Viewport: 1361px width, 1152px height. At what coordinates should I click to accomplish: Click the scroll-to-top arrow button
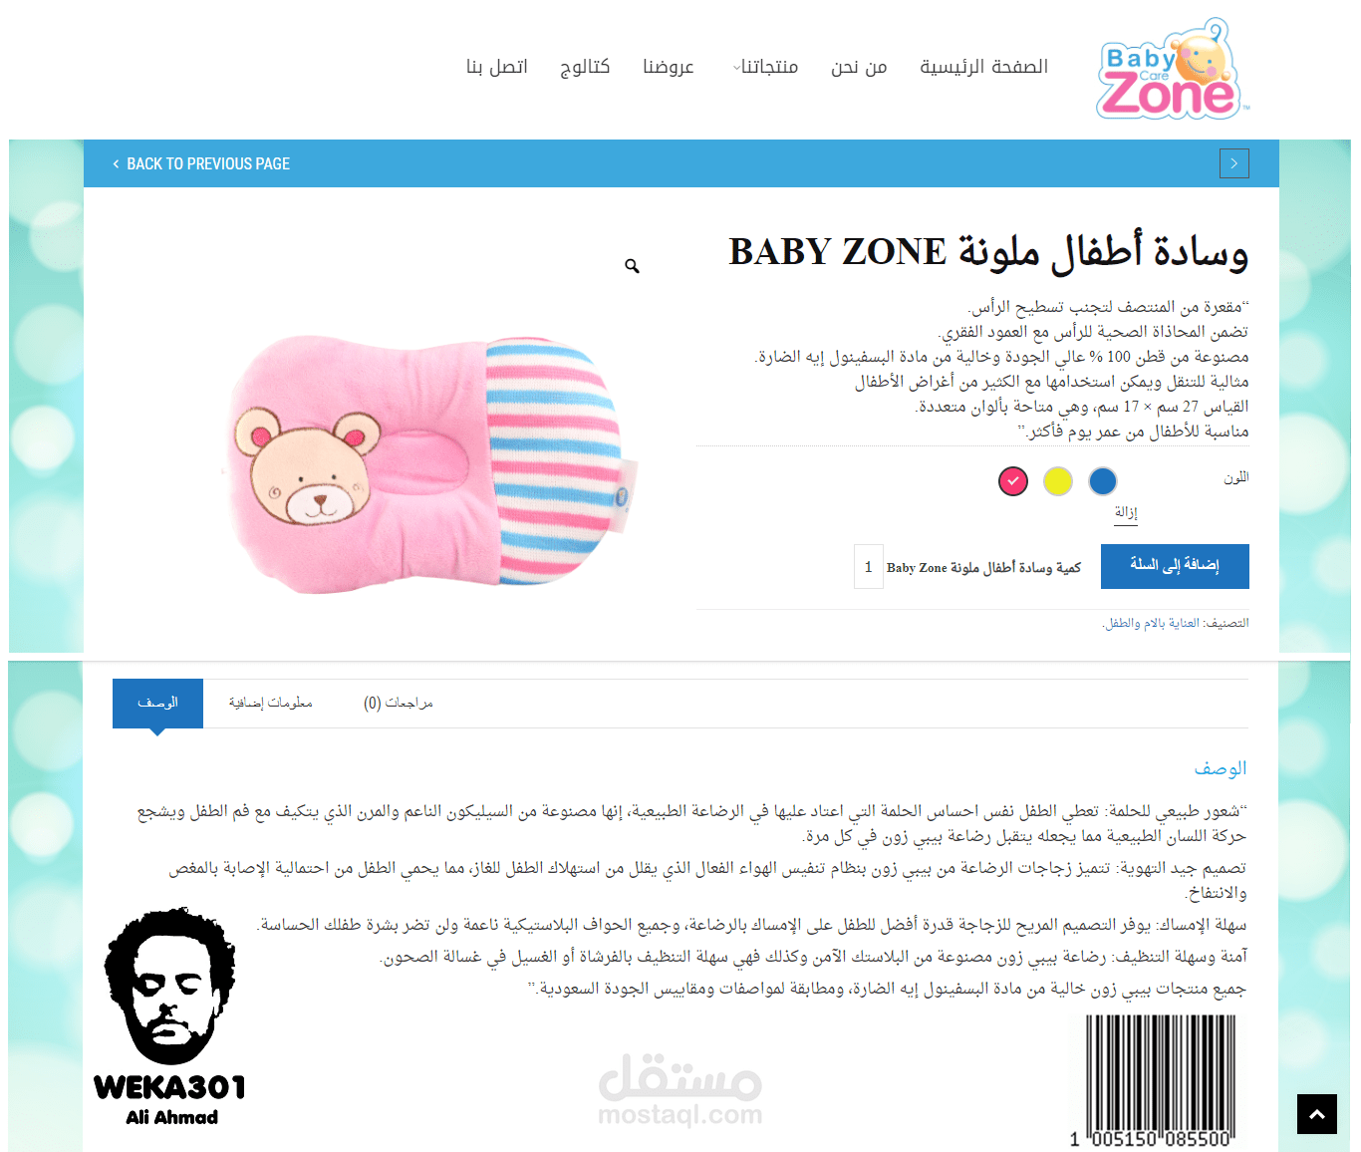(1316, 1114)
